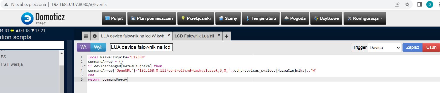This screenshot has height=93, width=440.
Task: Close the 'LCD Falownik Lua all' tab
Action: pos(219,35)
